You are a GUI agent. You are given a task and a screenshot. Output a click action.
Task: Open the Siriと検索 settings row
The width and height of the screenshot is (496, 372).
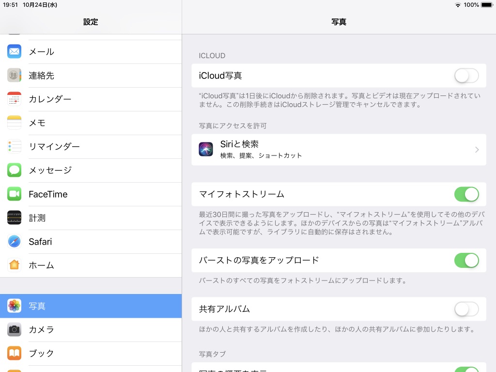point(339,150)
